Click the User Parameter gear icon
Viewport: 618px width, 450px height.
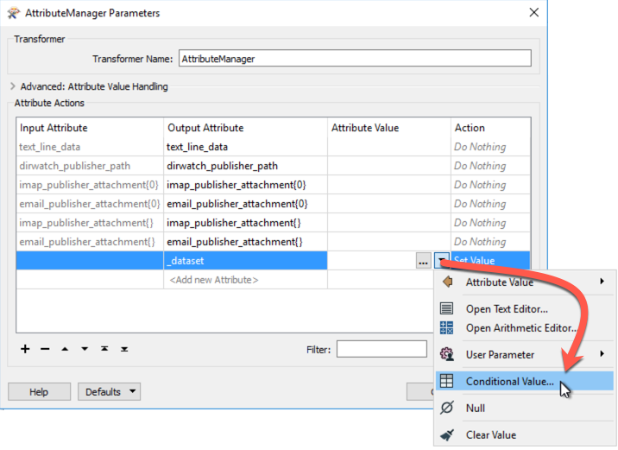(447, 354)
